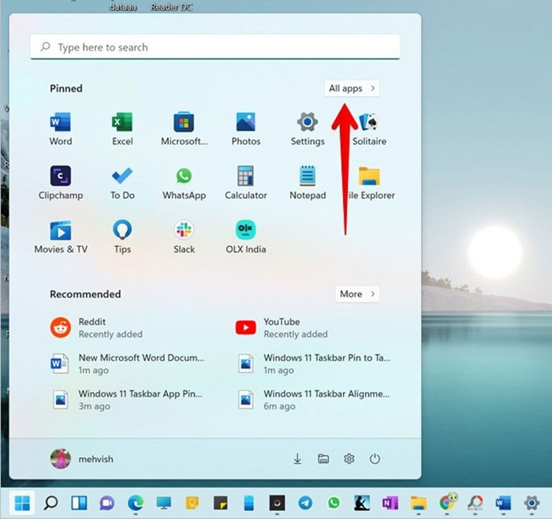Click the power button in Start menu

375,459
